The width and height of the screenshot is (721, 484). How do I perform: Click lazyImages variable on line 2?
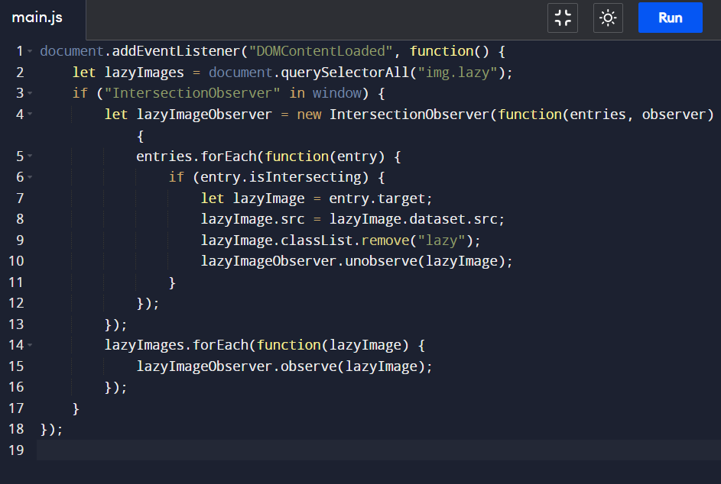coord(145,72)
